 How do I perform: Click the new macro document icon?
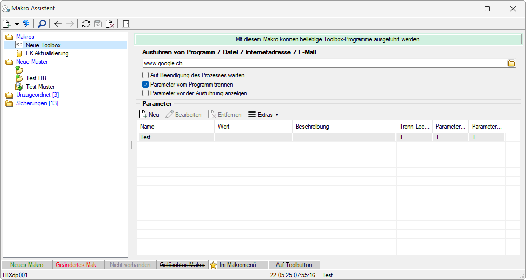point(7,23)
